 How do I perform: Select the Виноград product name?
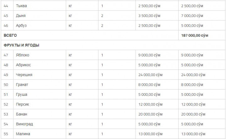24,124
